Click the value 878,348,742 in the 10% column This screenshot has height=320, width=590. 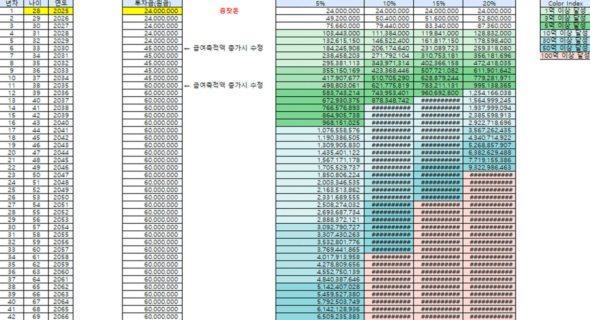[x=389, y=100]
